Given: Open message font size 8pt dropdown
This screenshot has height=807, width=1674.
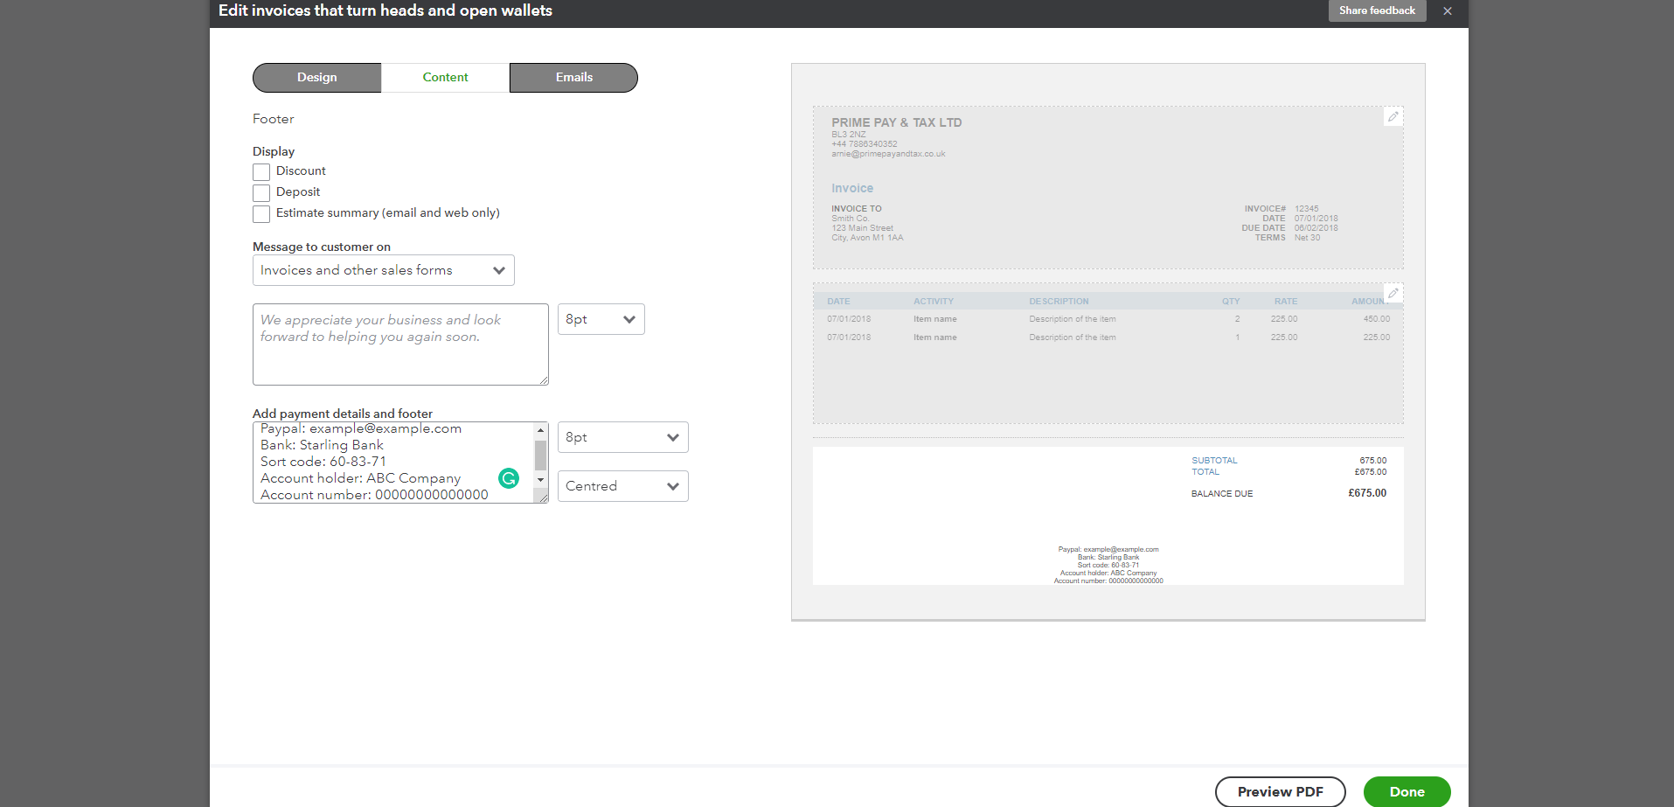Looking at the screenshot, I should click(601, 319).
